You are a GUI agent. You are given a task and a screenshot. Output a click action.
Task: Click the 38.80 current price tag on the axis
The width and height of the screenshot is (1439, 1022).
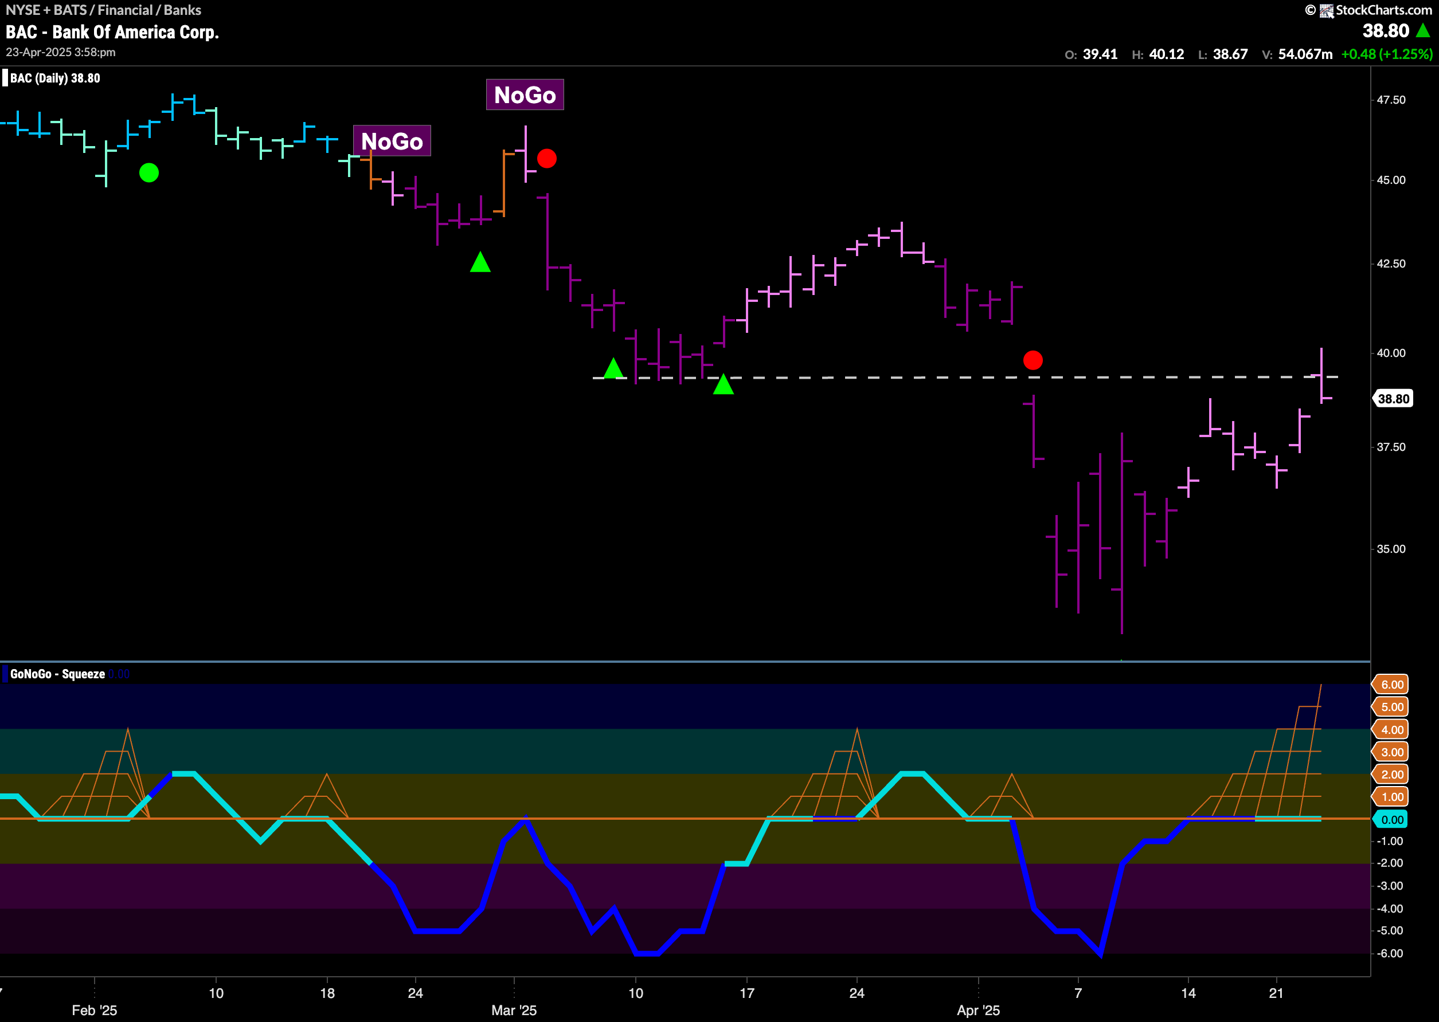coord(1393,399)
